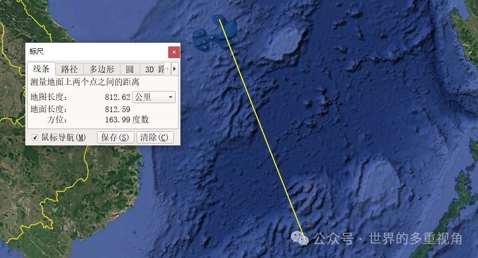
Task: Click the arrow on the 公里 combo box
Action: (171, 97)
